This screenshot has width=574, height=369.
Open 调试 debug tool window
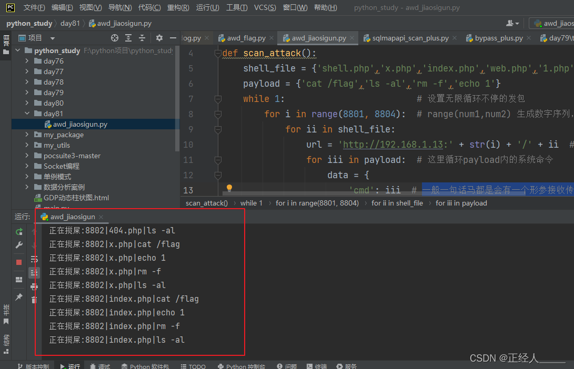[100, 366]
